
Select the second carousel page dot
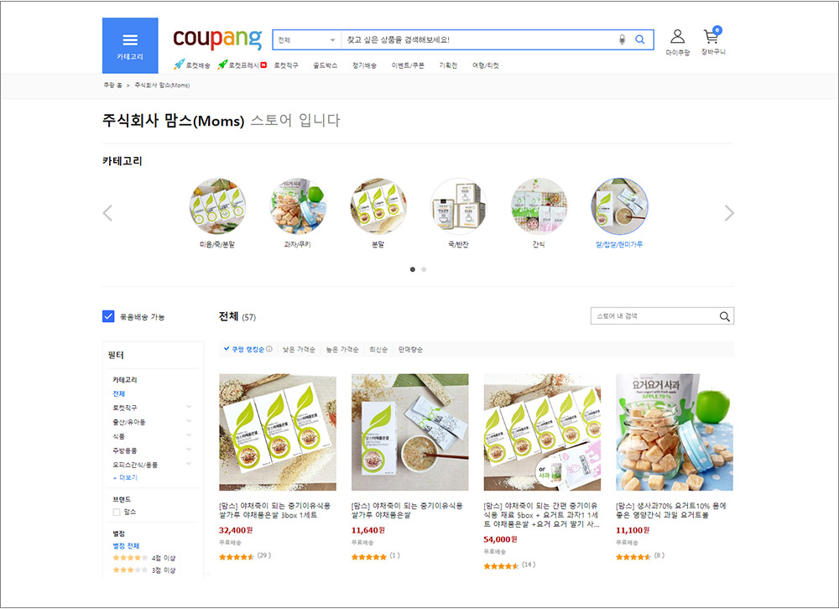coord(424,269)
